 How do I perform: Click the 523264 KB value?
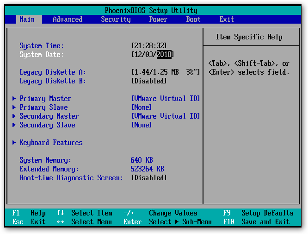(x=148, y=169)
